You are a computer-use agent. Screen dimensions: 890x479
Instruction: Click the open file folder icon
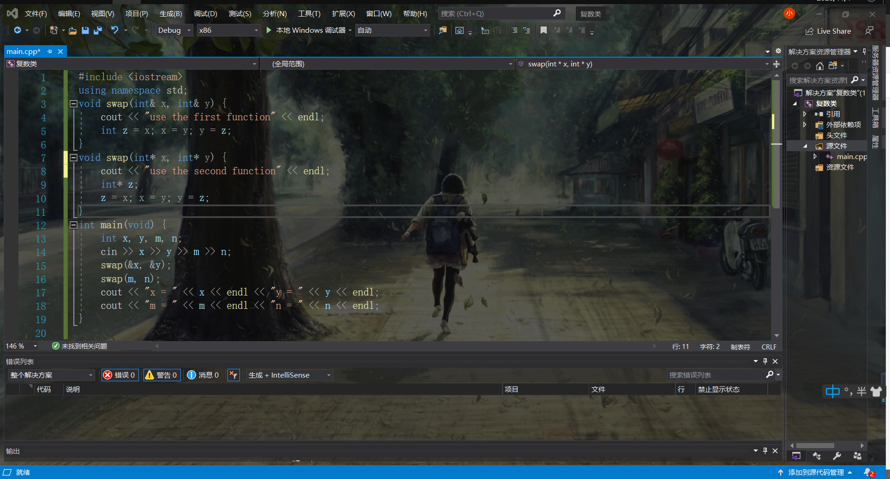72,30
